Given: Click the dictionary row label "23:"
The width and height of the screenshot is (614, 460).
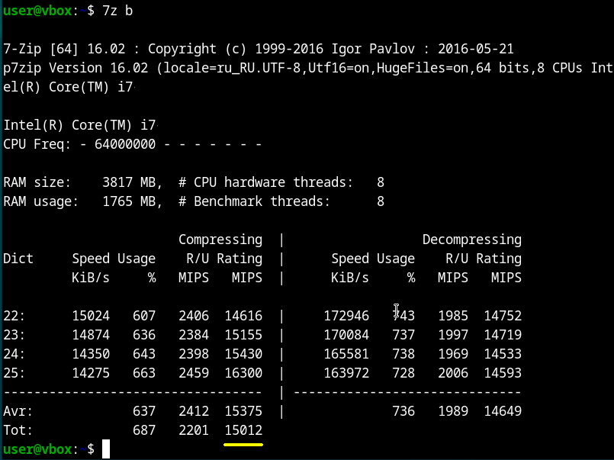Looking at the screenshot, I should tap(14, 335).
